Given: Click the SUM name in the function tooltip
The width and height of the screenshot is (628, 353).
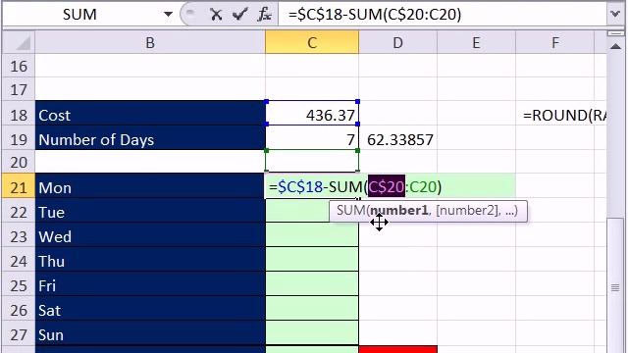Looking at the screenshot, I should pos(350,211).
